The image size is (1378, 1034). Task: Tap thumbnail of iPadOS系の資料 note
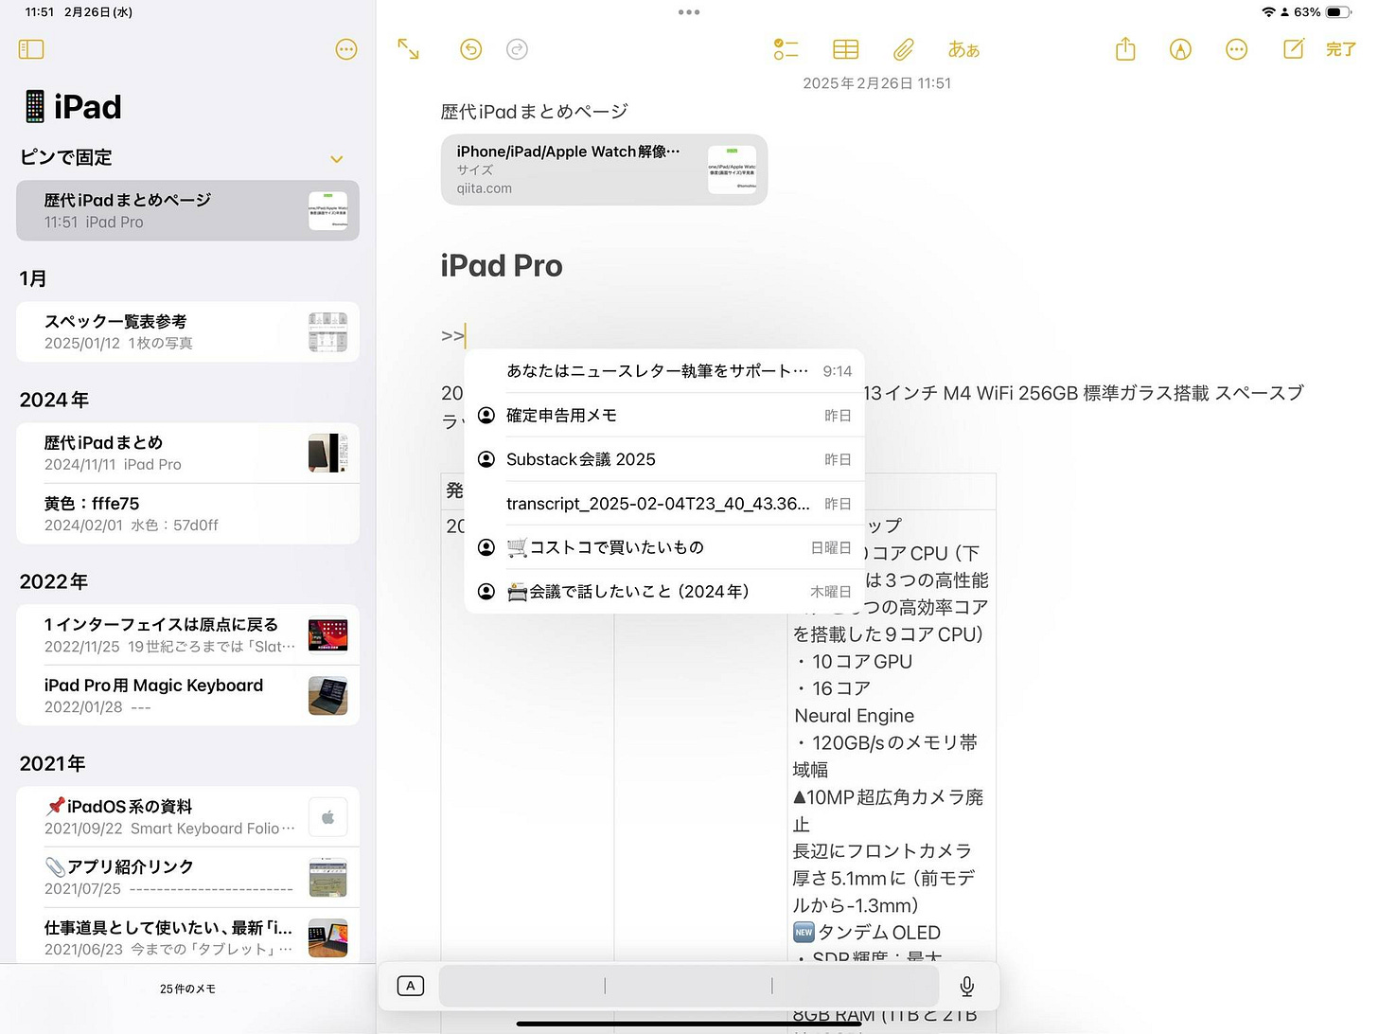[327, 817]
